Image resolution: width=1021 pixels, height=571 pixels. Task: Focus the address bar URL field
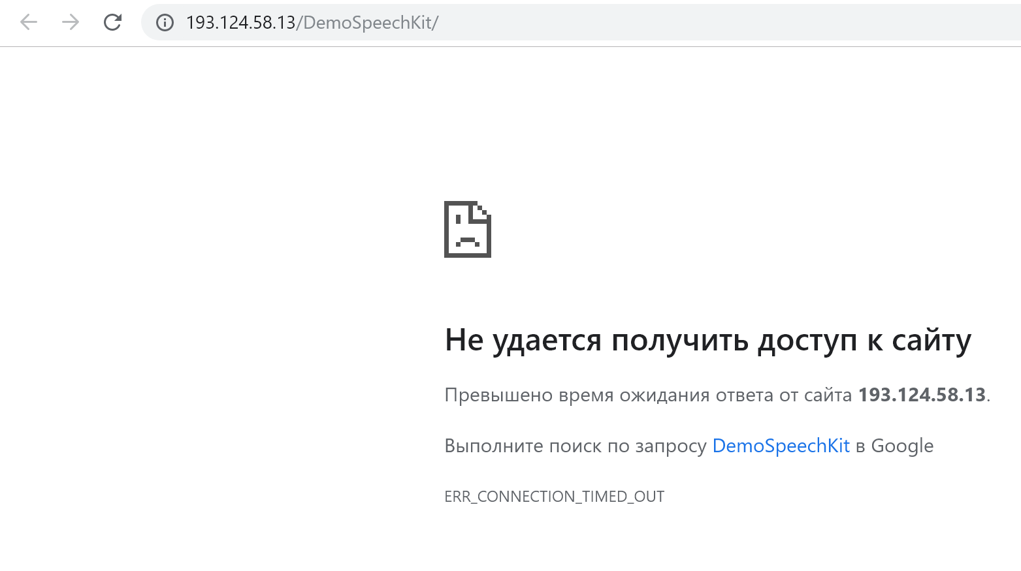(x=581, y=22)
